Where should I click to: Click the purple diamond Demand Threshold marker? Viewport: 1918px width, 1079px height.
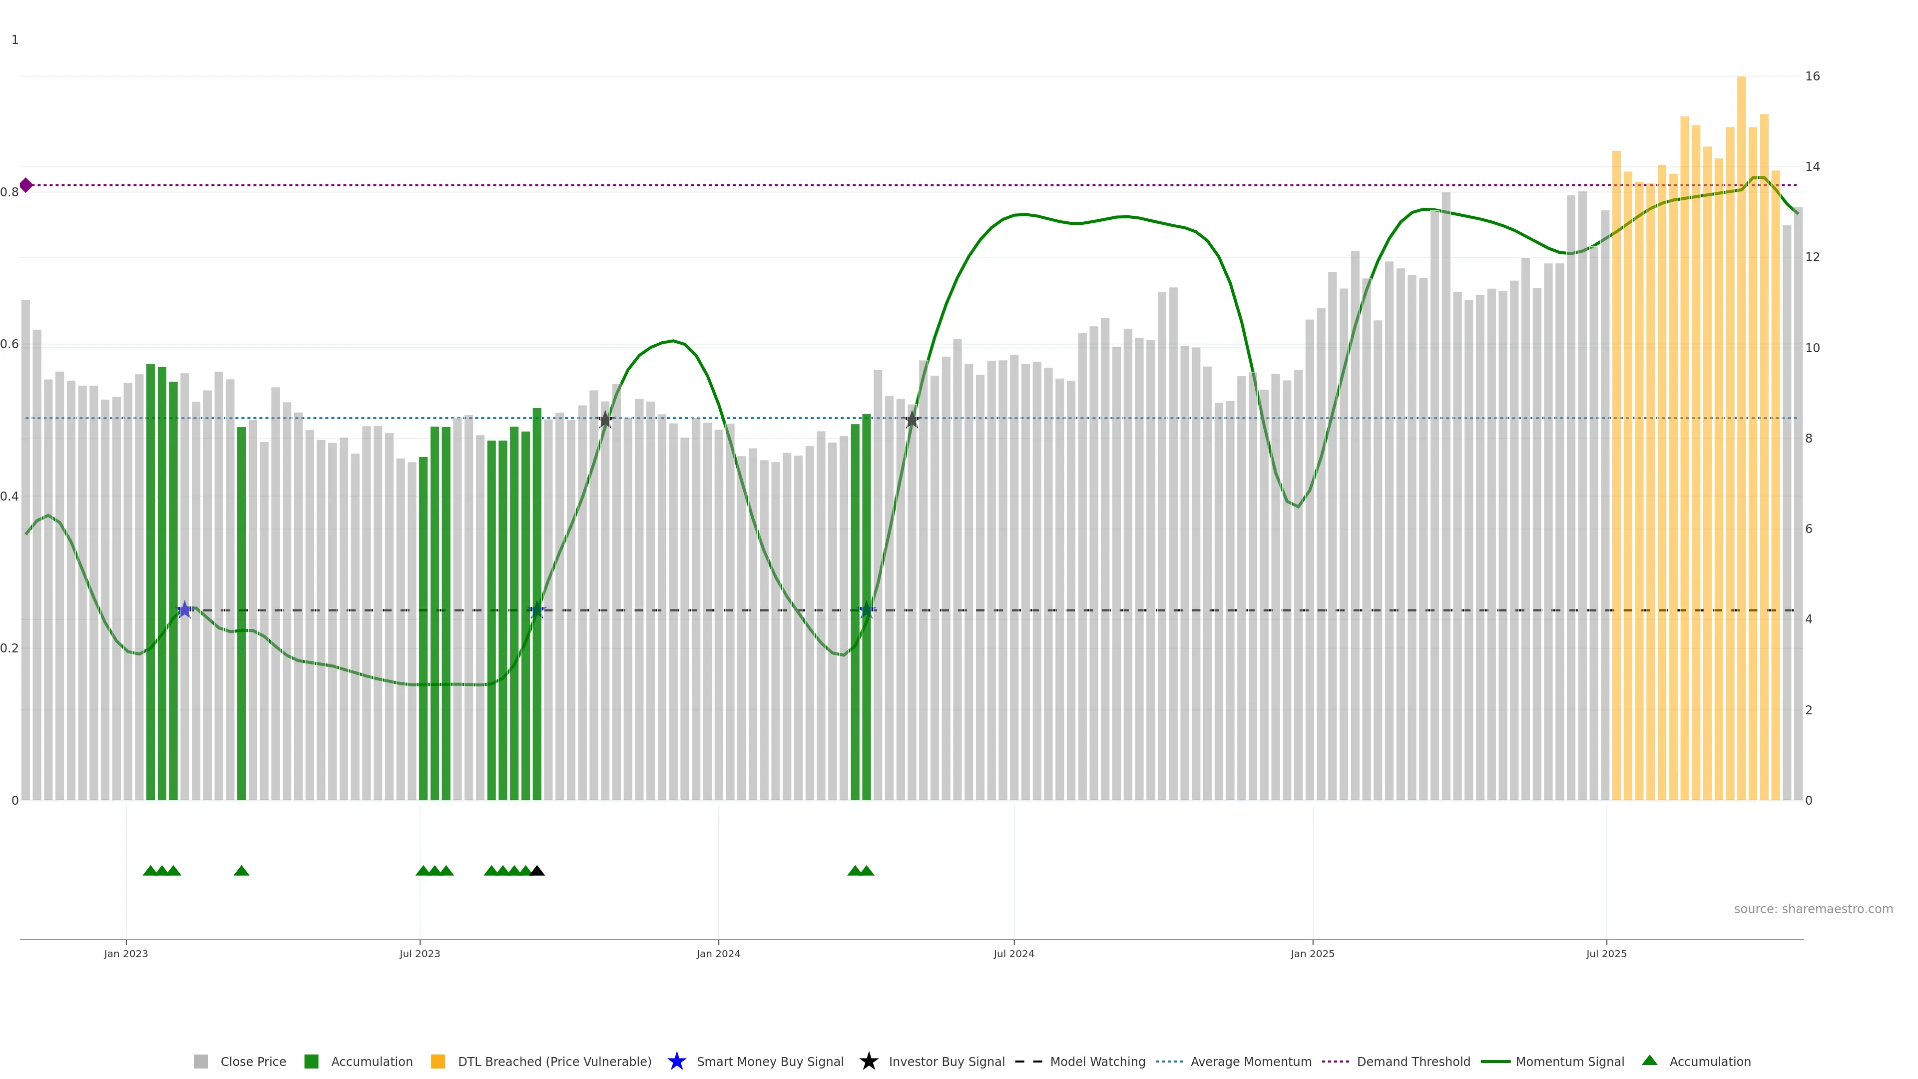pyautogui.click(x=26, y=185)
